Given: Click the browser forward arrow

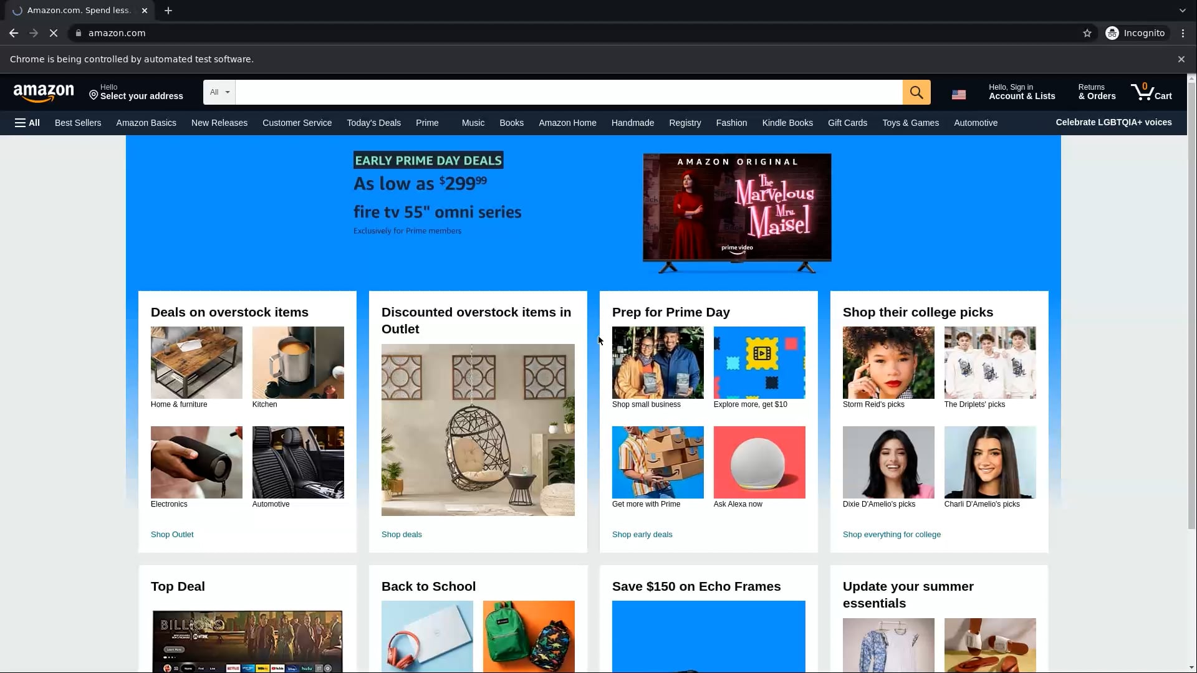Looking at the screenshot, I should pyautogui.click(x=34, y=33).
